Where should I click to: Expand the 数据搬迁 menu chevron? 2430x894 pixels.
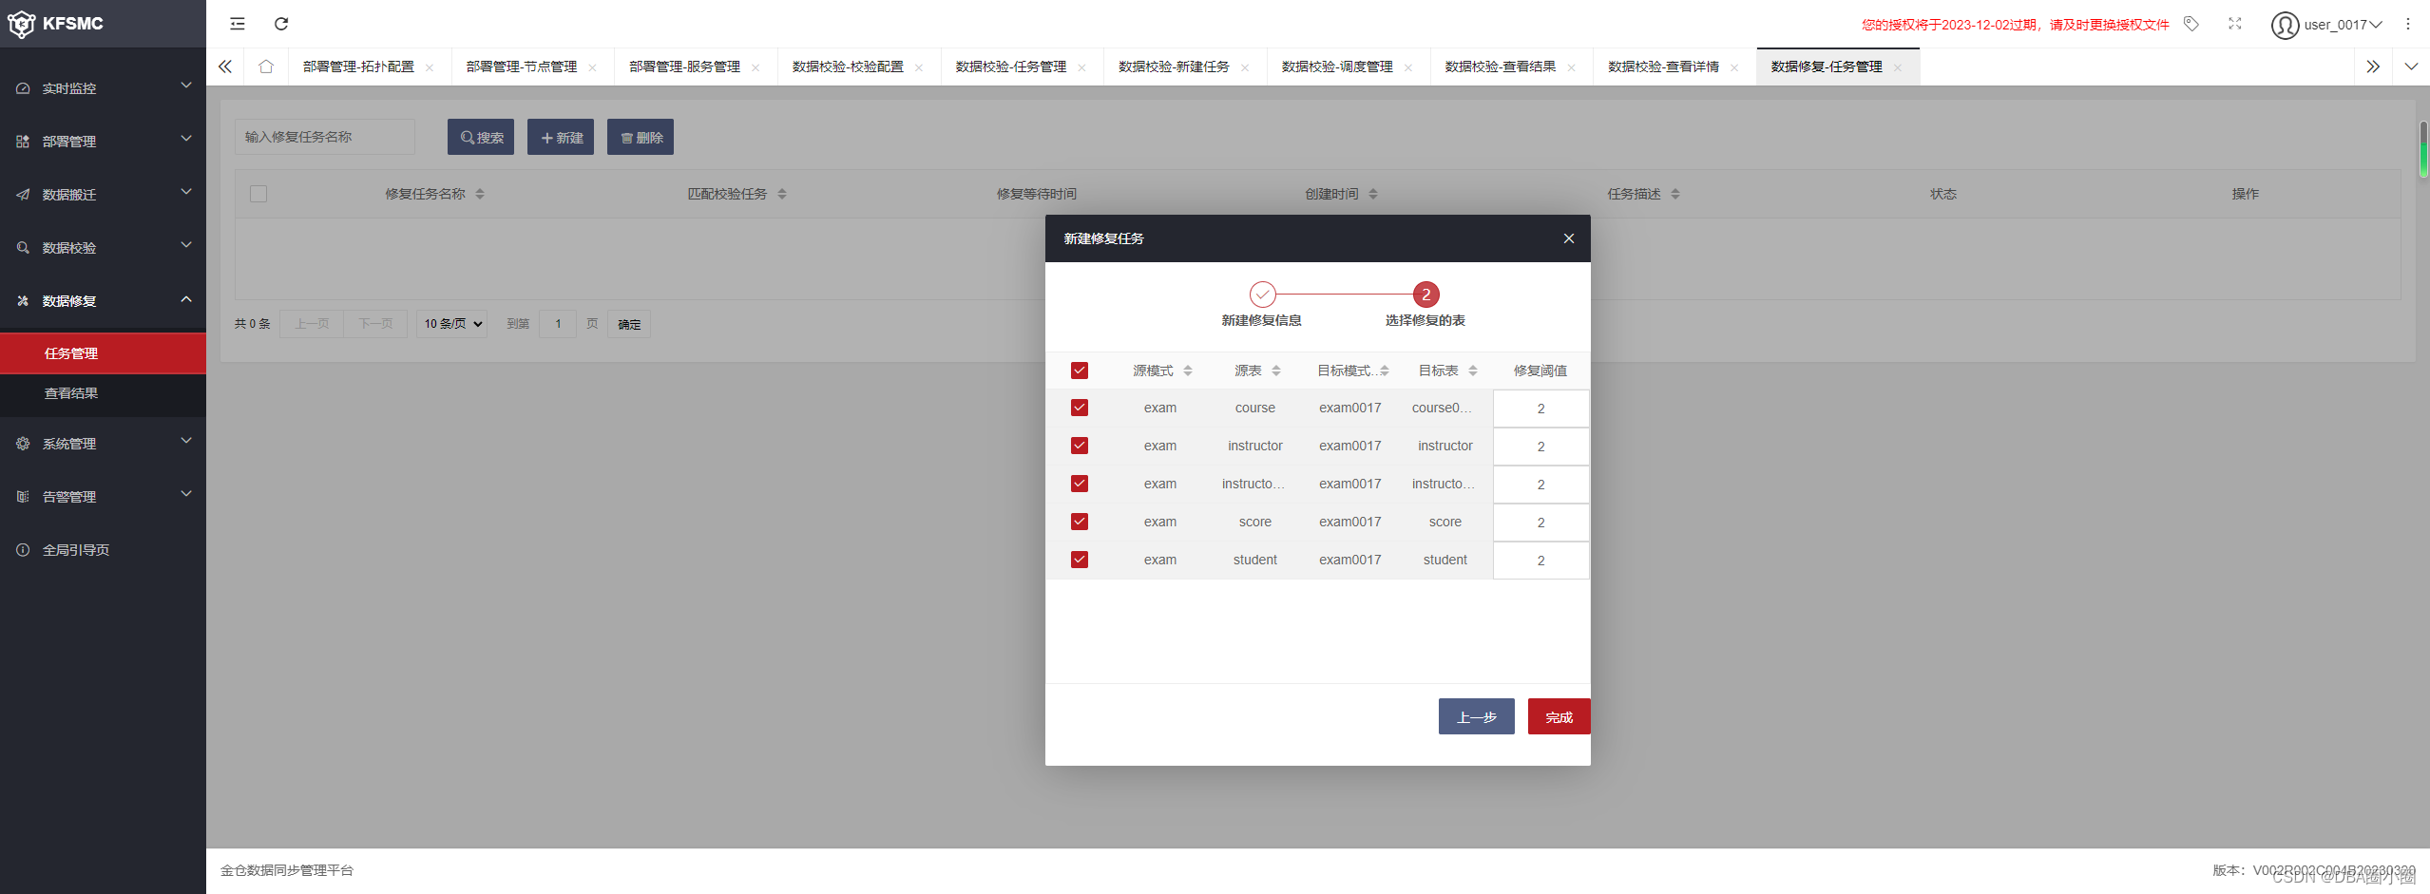[186, 192]
